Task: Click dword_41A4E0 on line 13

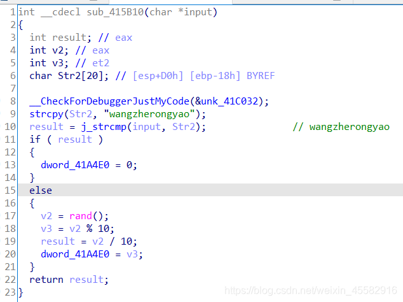Action: pyautogui.click(x=75, y=165)
